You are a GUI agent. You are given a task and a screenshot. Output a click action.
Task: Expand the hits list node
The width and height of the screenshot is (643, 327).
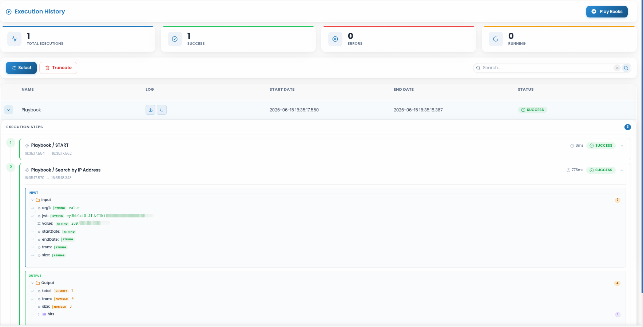pos(39,314)
